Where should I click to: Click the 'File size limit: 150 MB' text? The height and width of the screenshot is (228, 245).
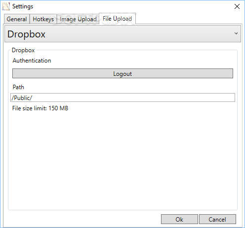40,108
